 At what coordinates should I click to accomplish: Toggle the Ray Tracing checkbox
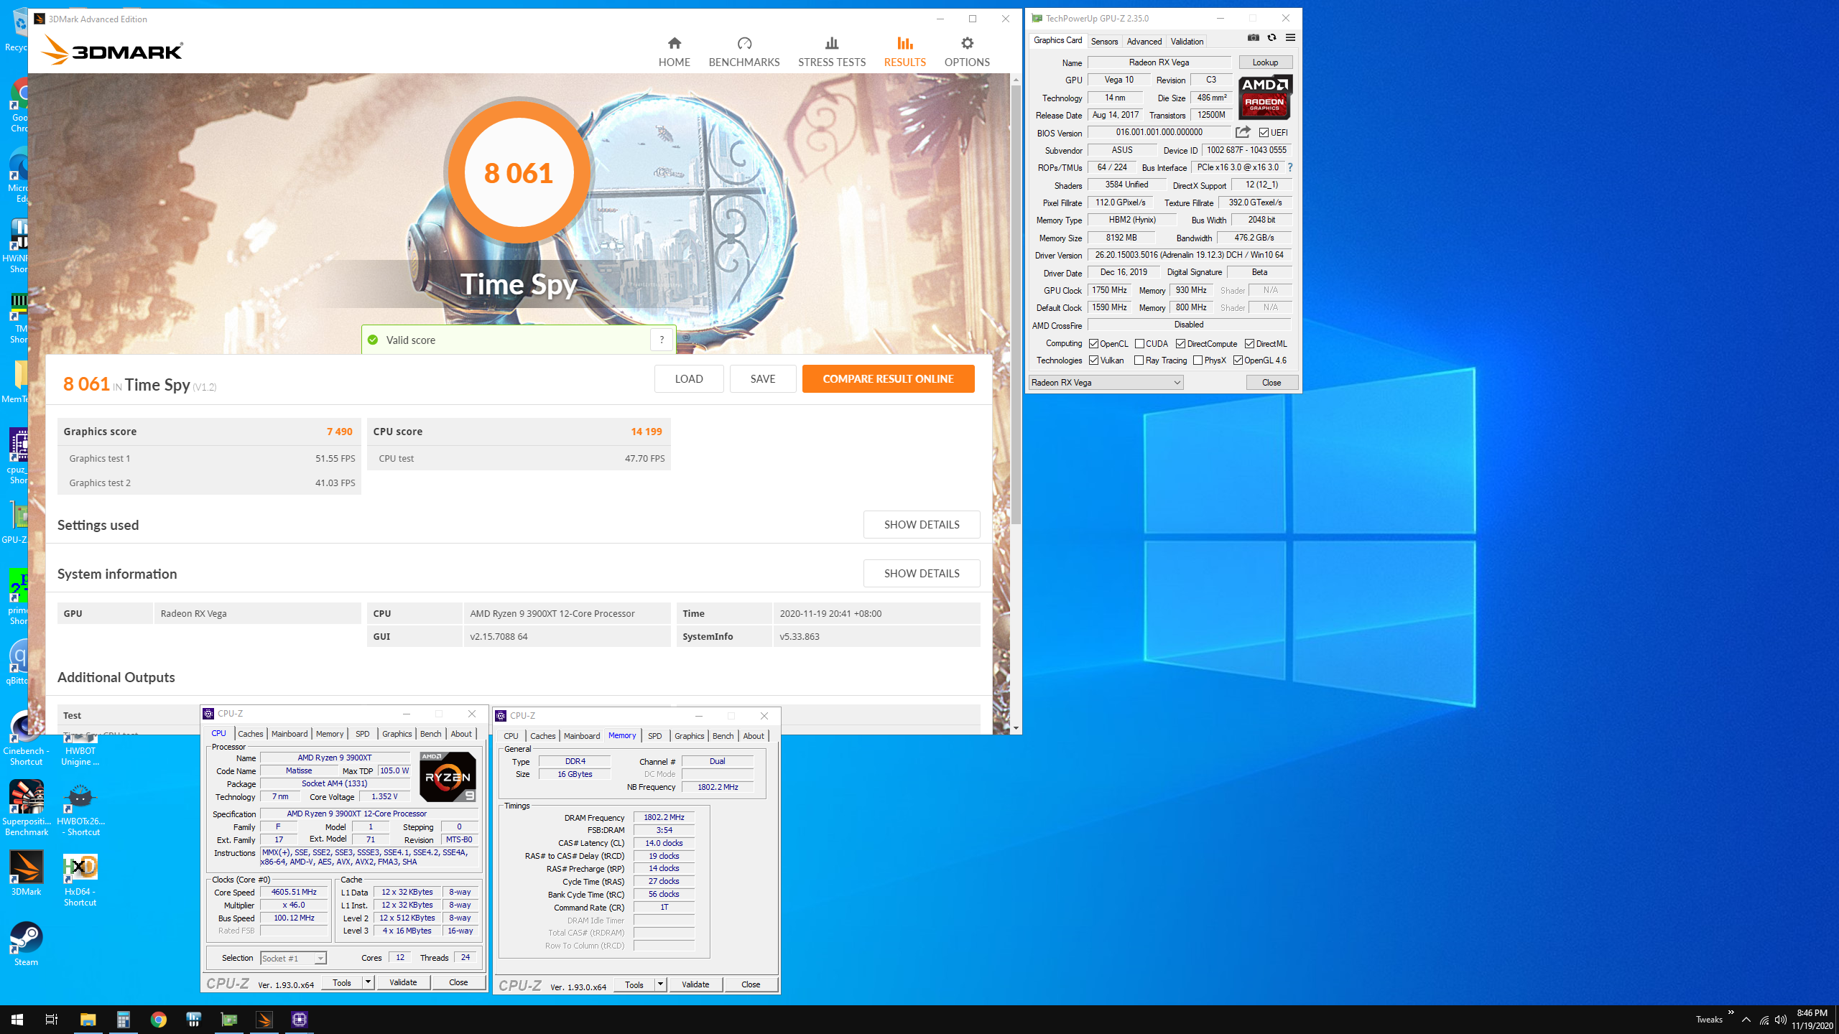(x=1139, y=360)
